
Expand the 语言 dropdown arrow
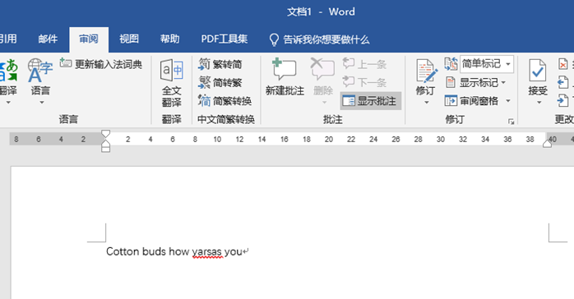point(42,103)
